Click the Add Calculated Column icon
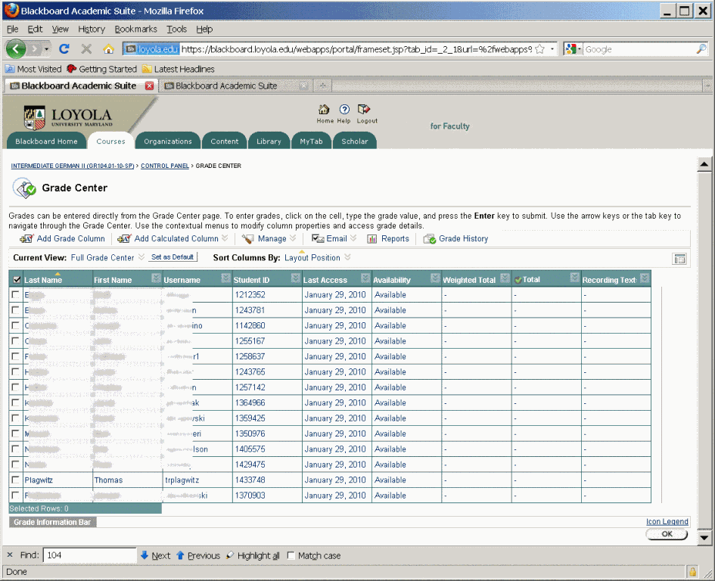Screen dimensions: 715x581 pyautogui.click(x=124, y=239)
